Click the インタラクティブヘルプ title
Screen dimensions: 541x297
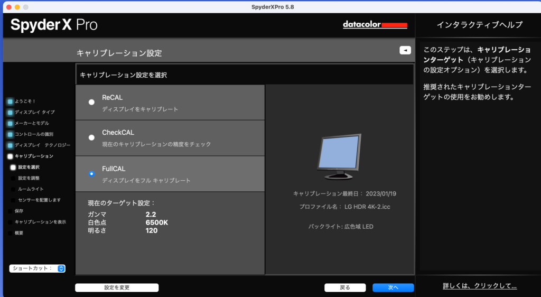(480, 25)
